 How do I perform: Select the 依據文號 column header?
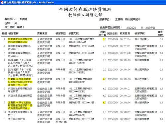click(x=74, y=33)
